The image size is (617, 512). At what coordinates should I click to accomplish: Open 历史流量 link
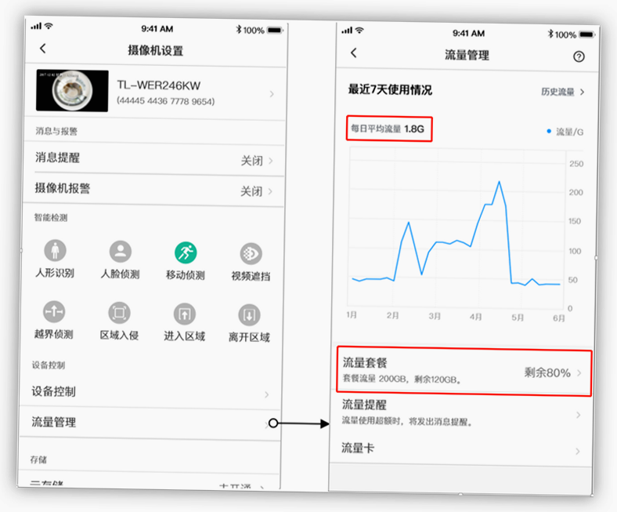click(x=563, y=92)
